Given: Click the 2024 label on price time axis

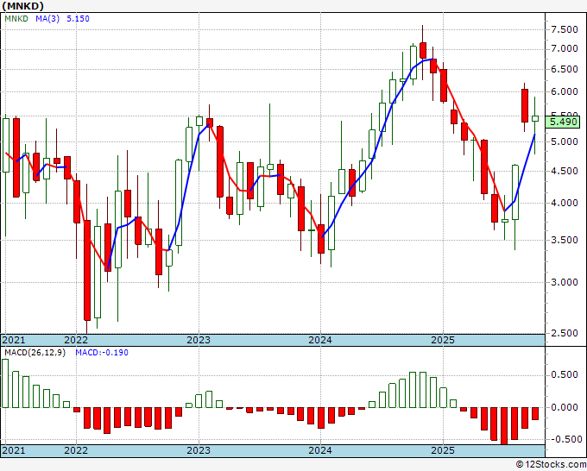Looking at the screenshot, I should tap(320, 340).
